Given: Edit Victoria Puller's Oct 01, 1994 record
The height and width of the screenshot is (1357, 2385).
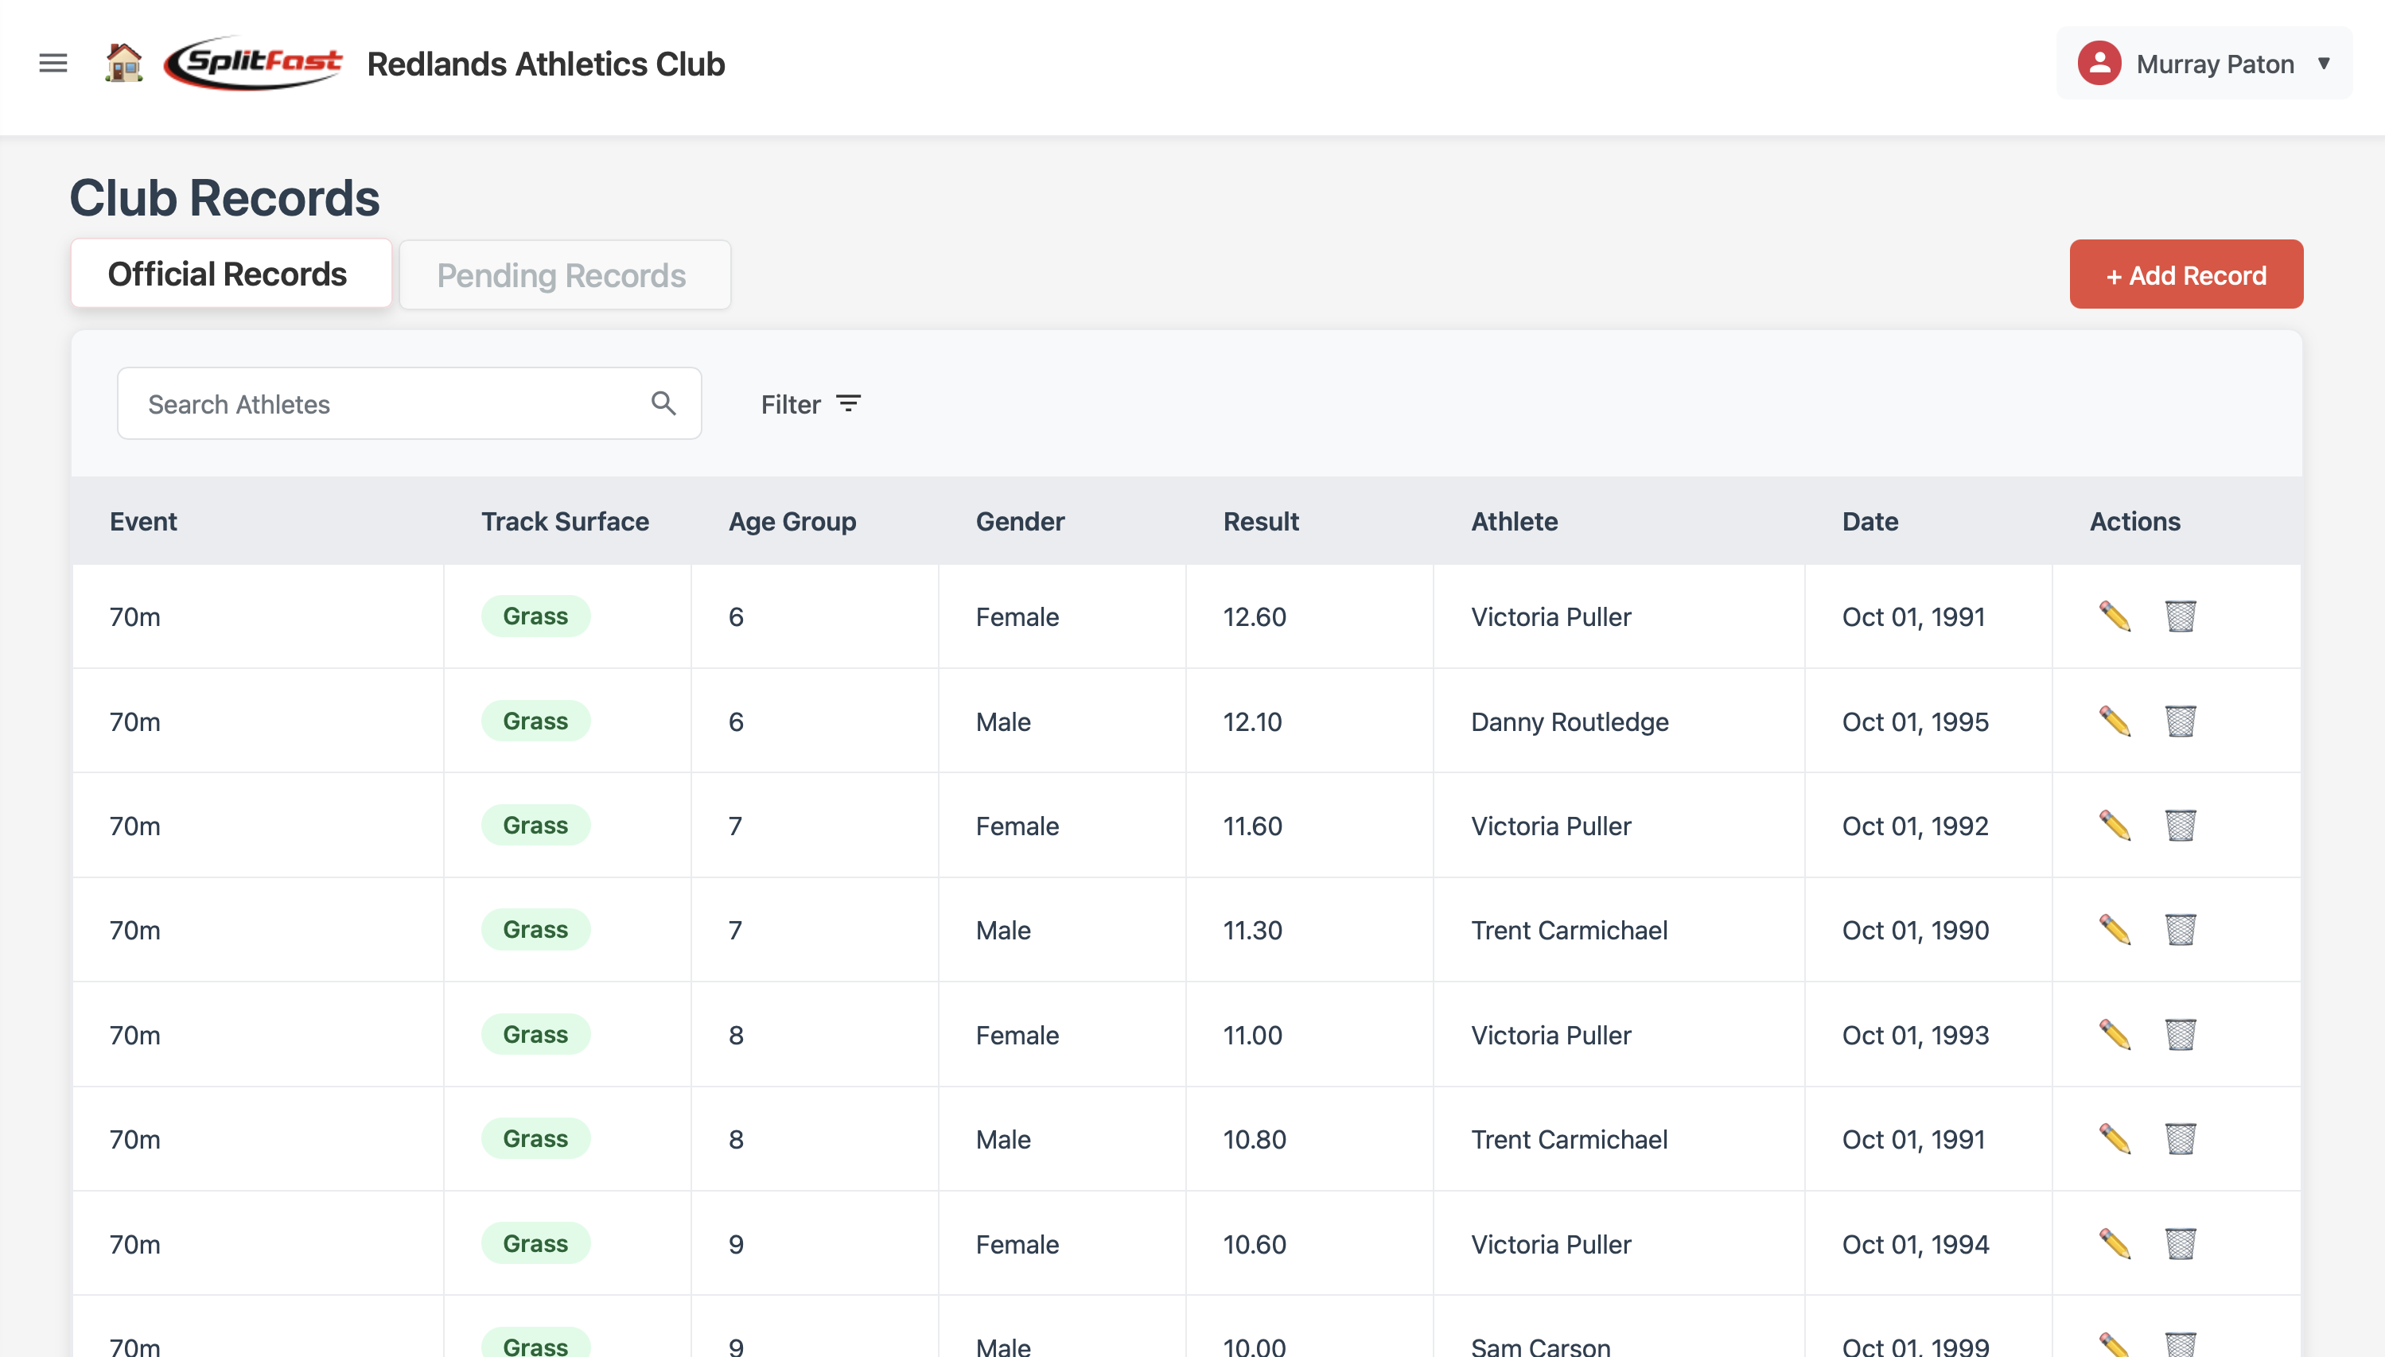Looking at the screenshot, I should [x=2115, y=1243].
